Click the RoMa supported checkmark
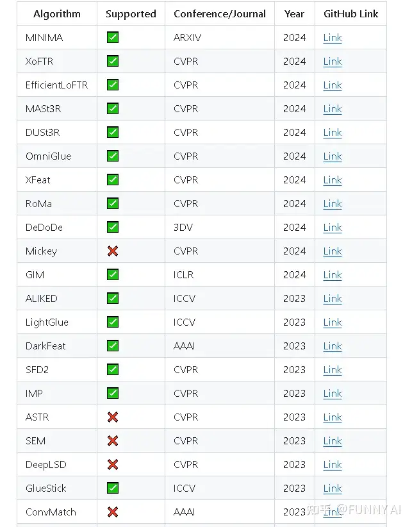Viewport: 412px width, 527px height. coord(113,204)
